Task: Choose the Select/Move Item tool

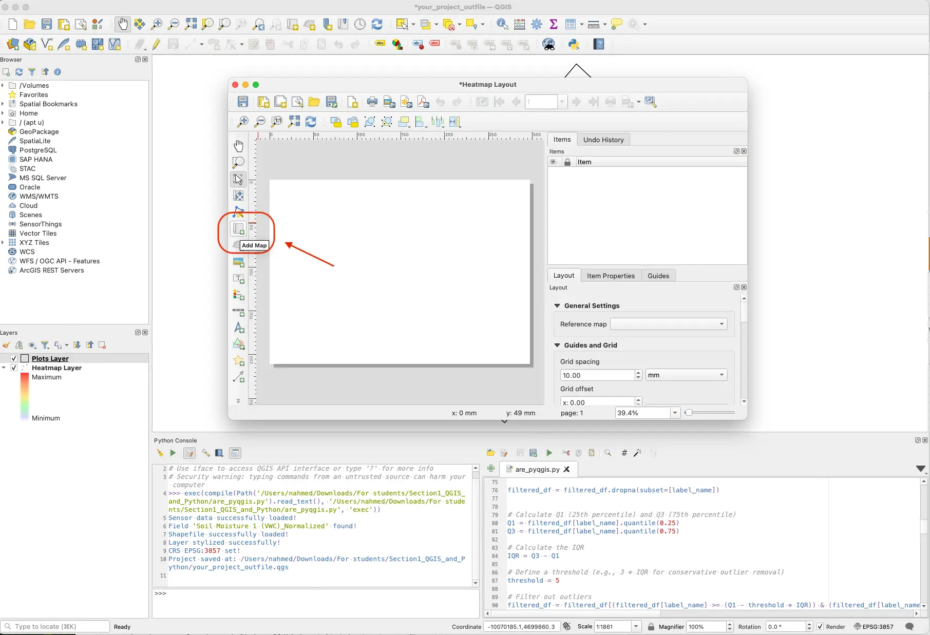Action: 239,179
